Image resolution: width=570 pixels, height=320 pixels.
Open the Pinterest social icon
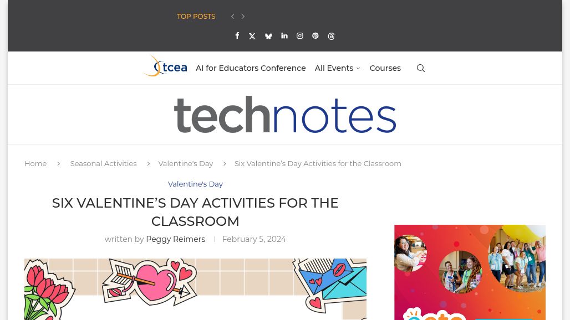tap(315, 36)
